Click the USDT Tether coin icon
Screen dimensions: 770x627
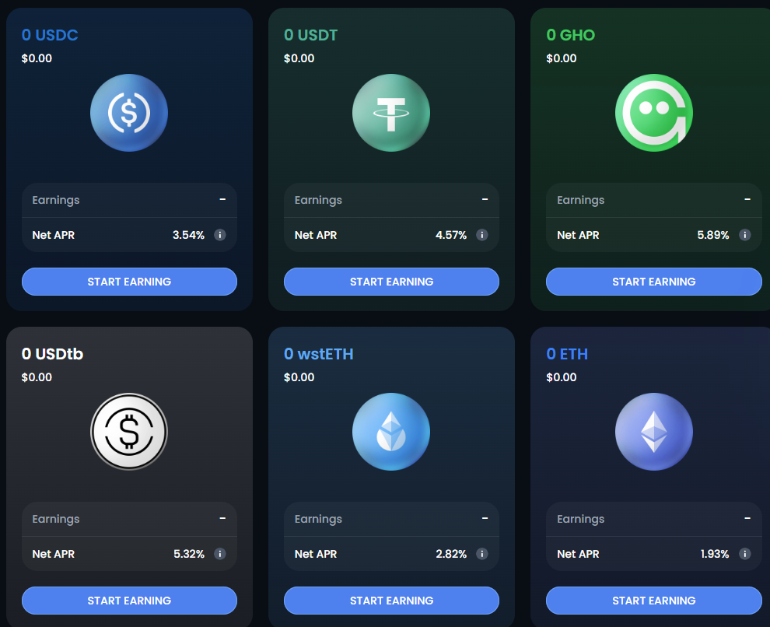391,113
